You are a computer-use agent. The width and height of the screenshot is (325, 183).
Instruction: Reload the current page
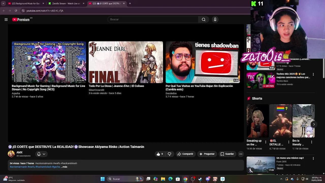click(16, 11)
